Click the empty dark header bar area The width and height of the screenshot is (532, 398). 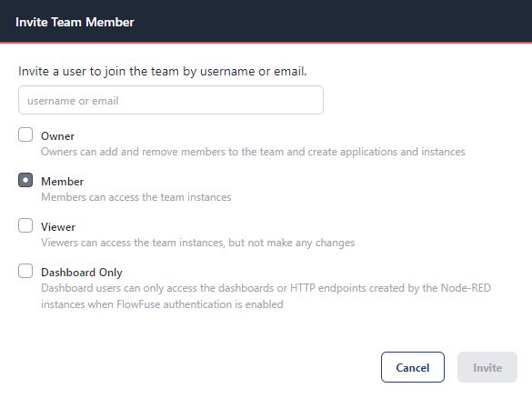tap(333, 22)
